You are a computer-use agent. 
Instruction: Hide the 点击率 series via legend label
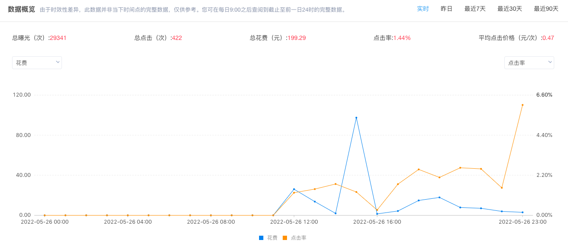coord(299,238)
